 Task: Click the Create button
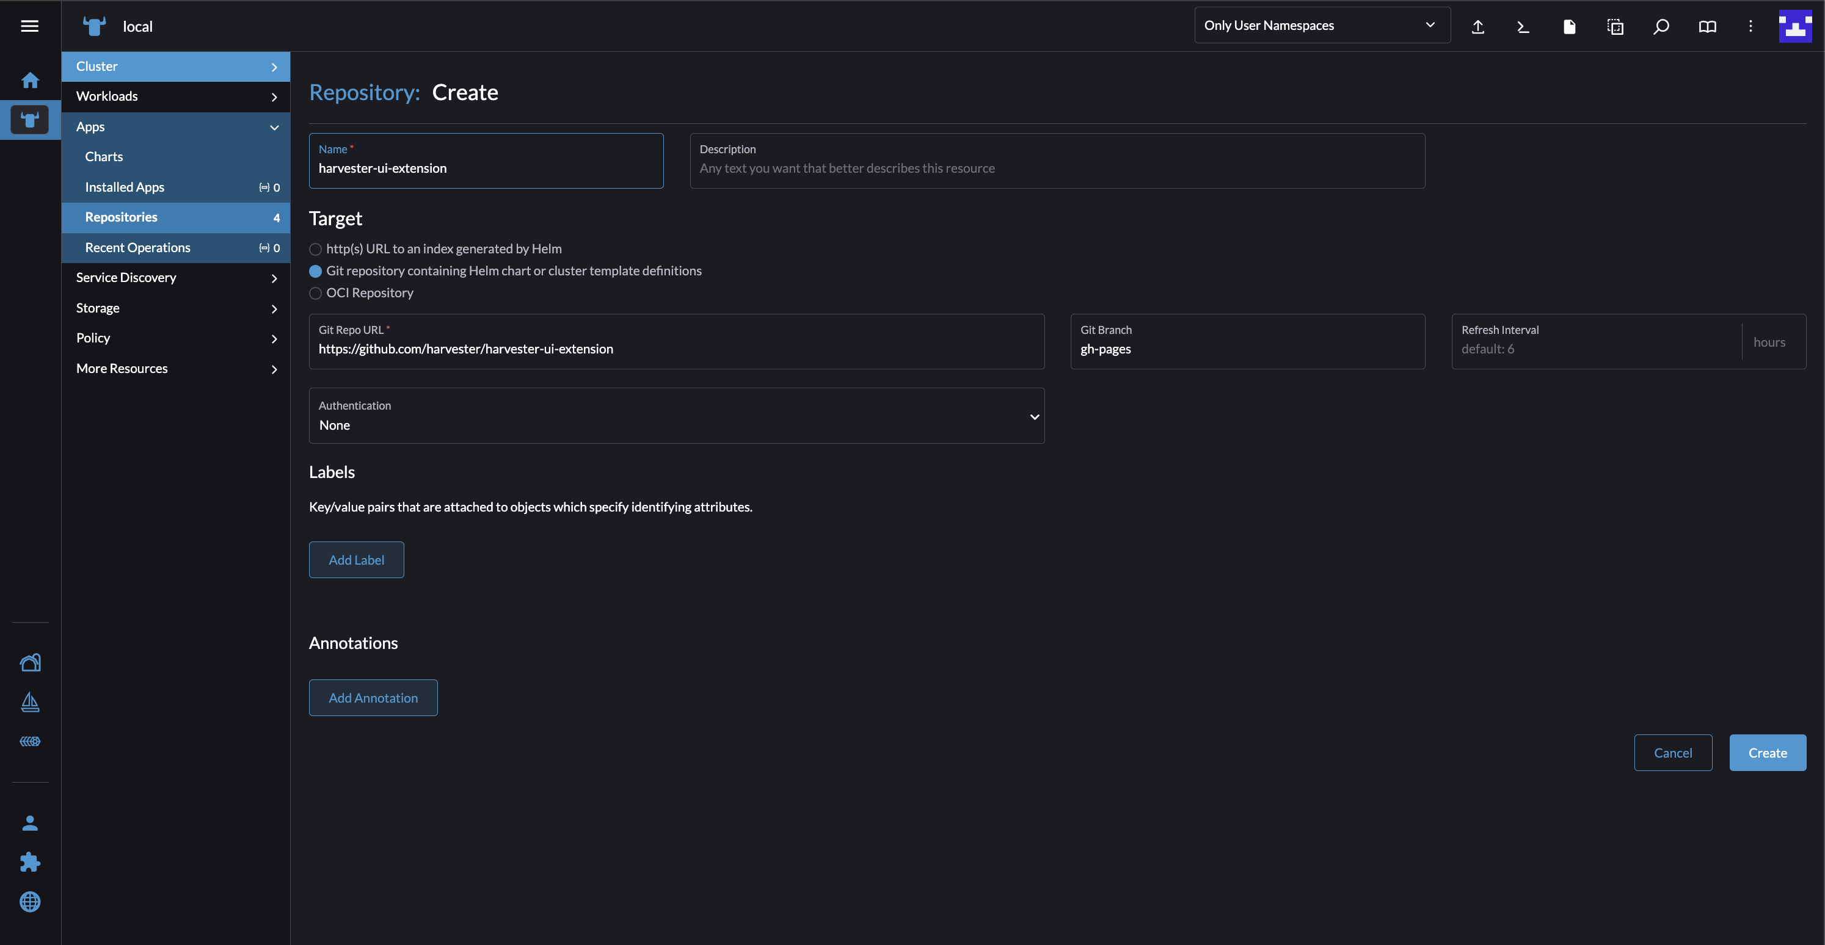coord(1767,753)
